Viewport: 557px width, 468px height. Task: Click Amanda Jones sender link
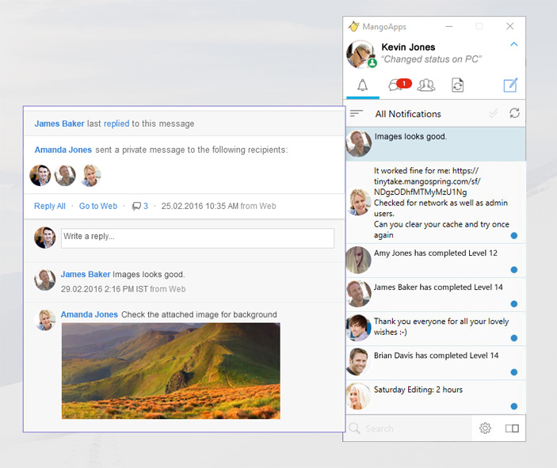point(63,150)
